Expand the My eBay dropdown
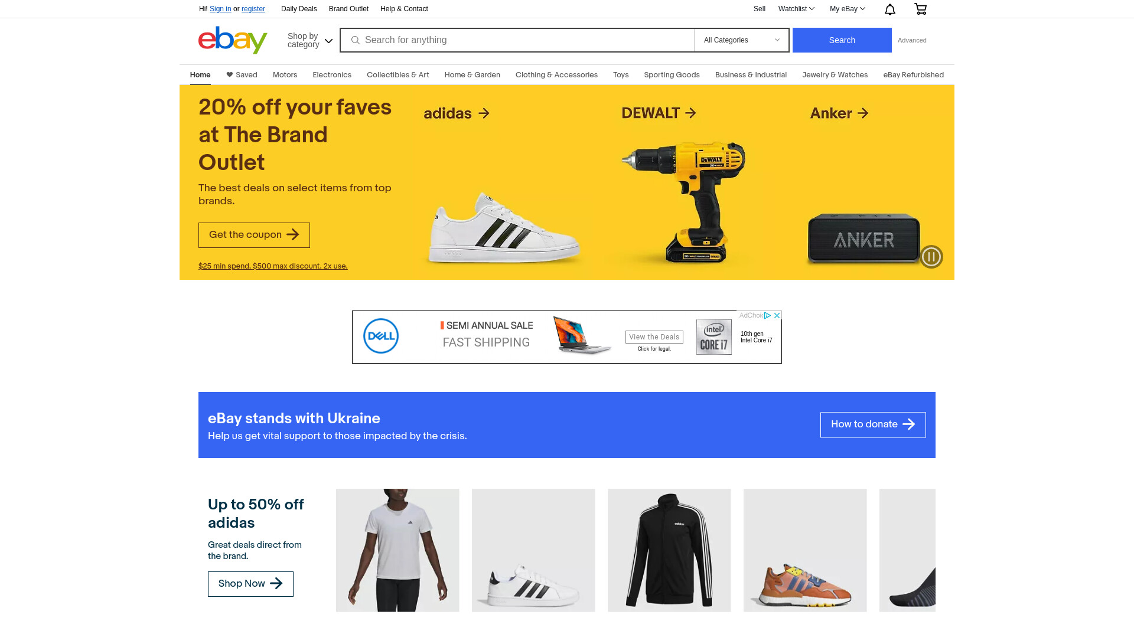Viewport: 1134px width, 621px height. point(847,9)
